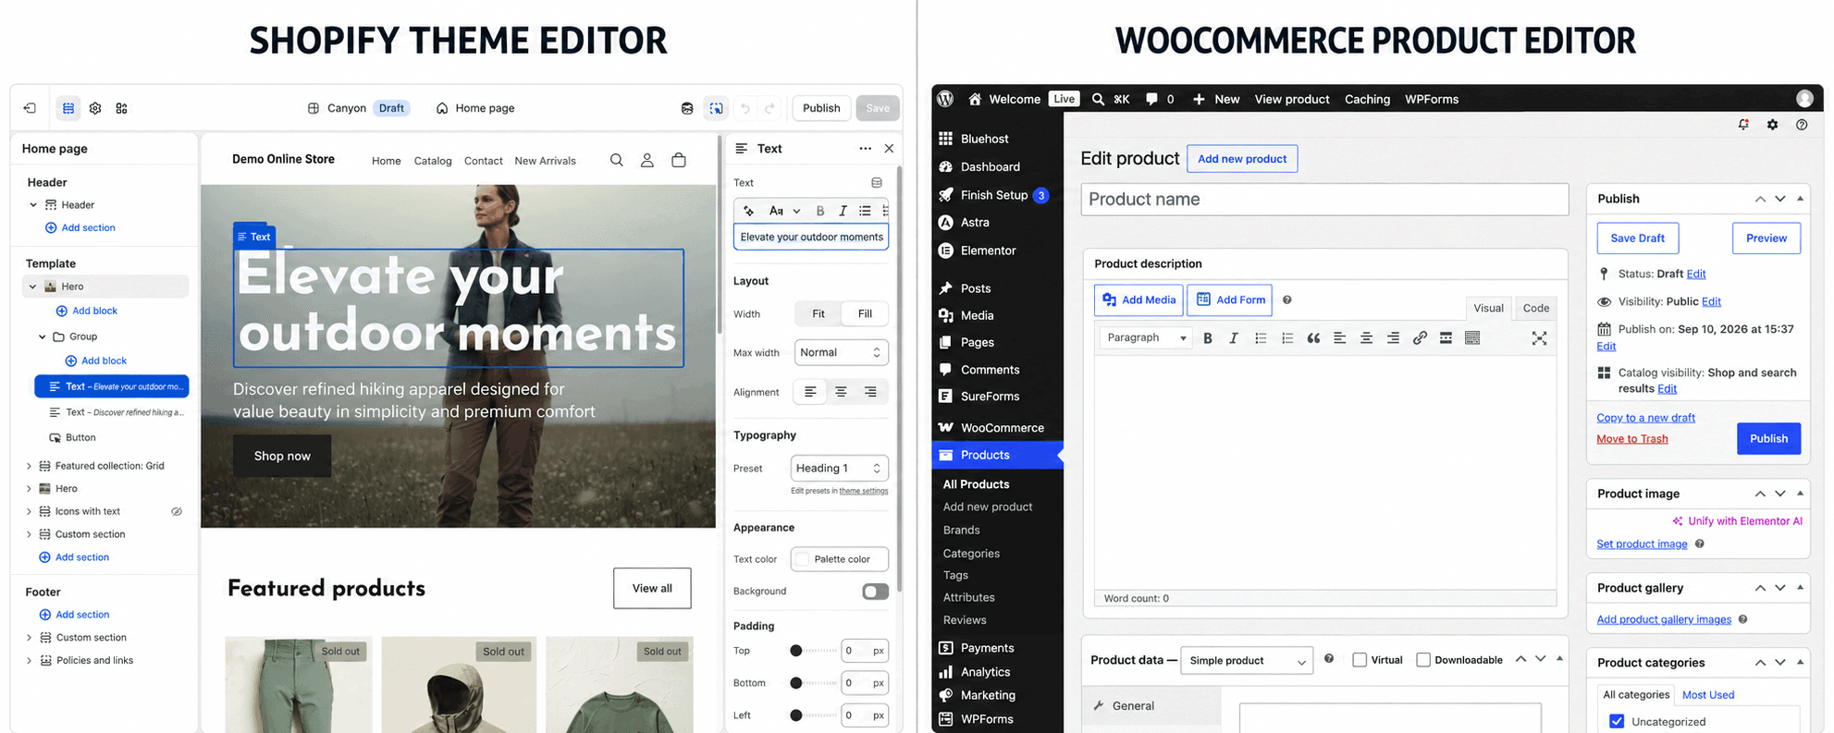This screenshot has height=733, width=1834.
Task: Click Shop now button in hero preview
Action: pos(282,456)
